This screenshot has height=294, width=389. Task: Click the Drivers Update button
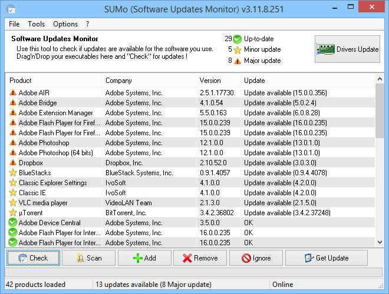pyautogui.click(x=347, y=49)
